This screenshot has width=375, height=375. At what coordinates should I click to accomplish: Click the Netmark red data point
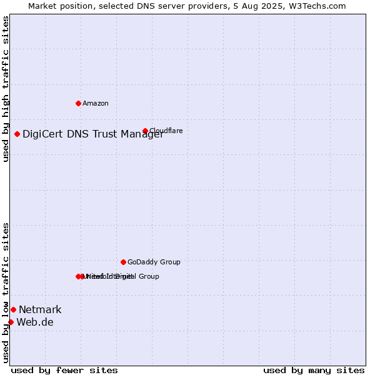click(x=13, y=310)
